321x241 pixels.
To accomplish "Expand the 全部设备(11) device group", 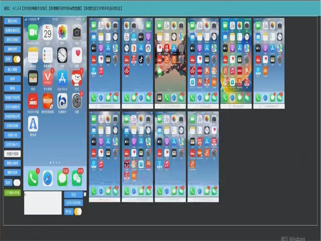I will pos(12,144).
